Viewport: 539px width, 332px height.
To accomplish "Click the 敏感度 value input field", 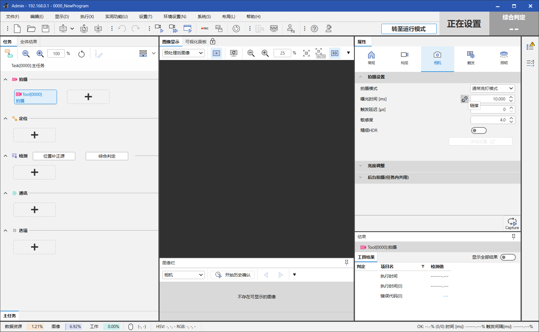I will click(489, 120).
